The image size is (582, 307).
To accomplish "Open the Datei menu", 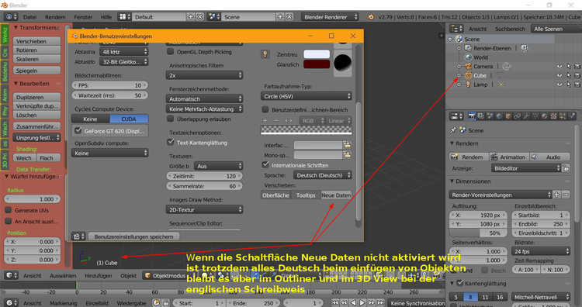I will 29,17.
